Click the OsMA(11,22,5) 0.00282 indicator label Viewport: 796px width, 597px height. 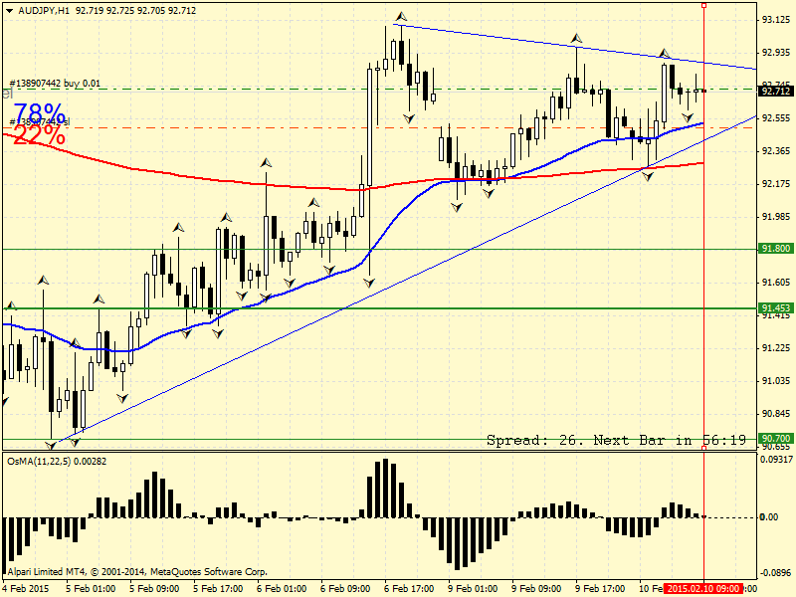point(57,462)
